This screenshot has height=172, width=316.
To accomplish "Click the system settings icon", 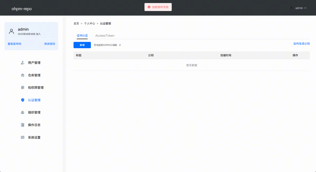I will pos(23,137).
